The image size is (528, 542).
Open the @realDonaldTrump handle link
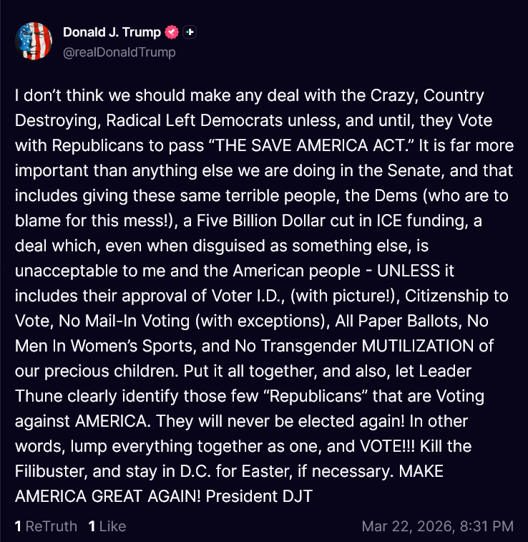point(119,52)
